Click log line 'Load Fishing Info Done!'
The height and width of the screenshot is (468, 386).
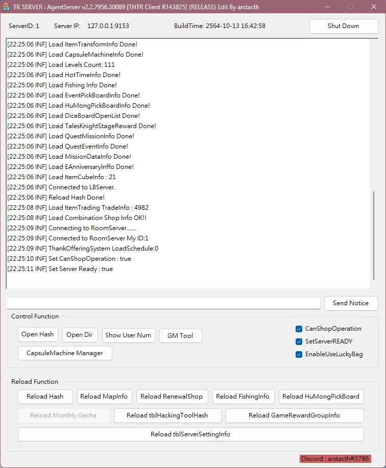click(x=62, y=85)
